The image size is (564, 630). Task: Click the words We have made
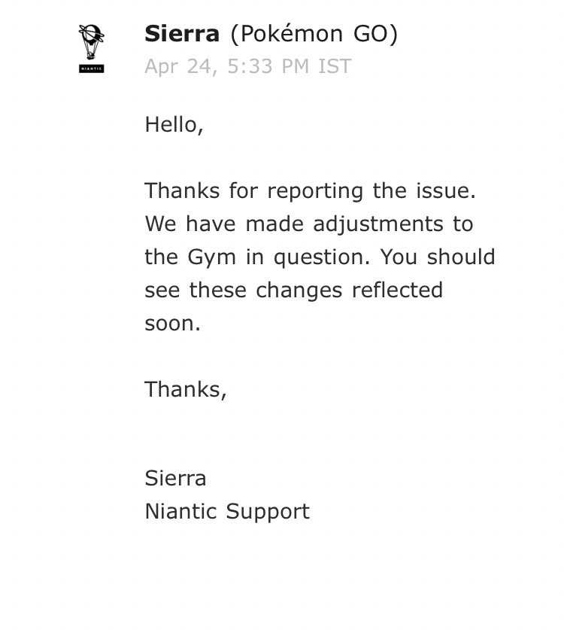tap(224, 224)
